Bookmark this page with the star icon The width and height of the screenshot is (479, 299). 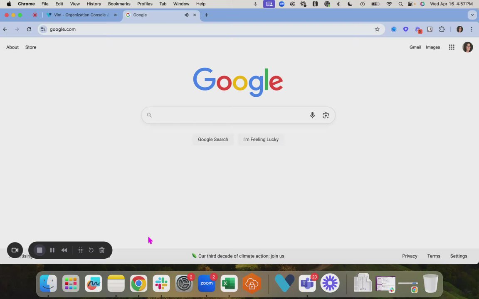(377, 29)
